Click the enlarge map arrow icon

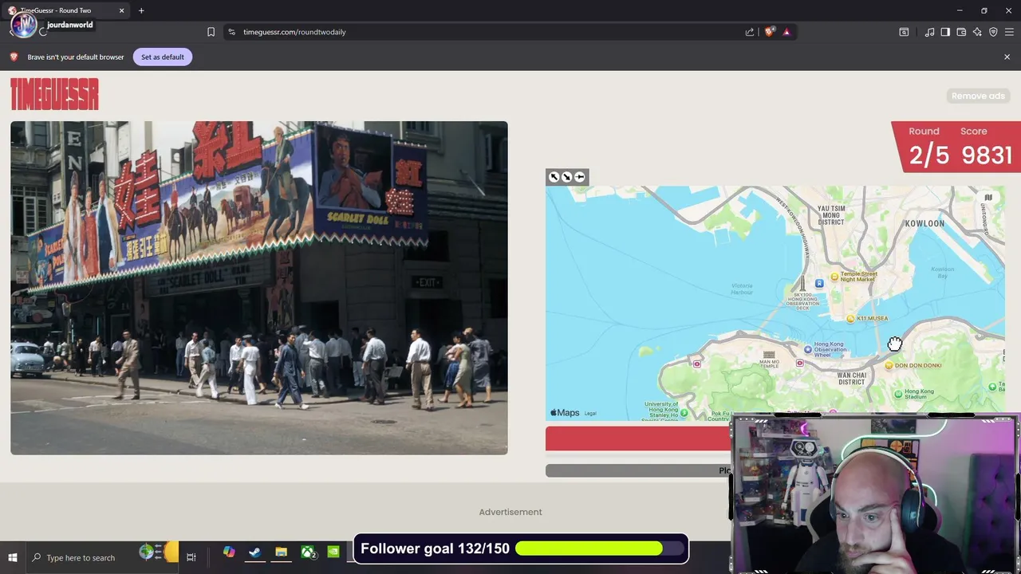coord(554,177)
